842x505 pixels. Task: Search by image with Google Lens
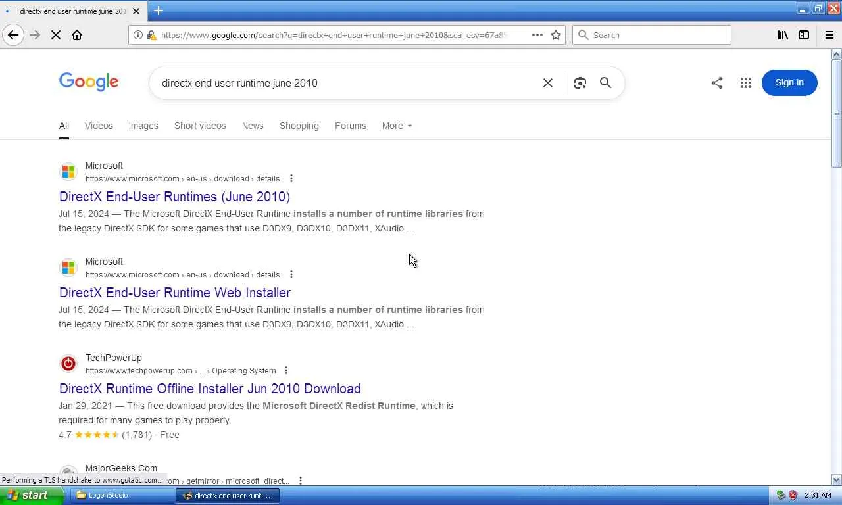click(580, 83)
